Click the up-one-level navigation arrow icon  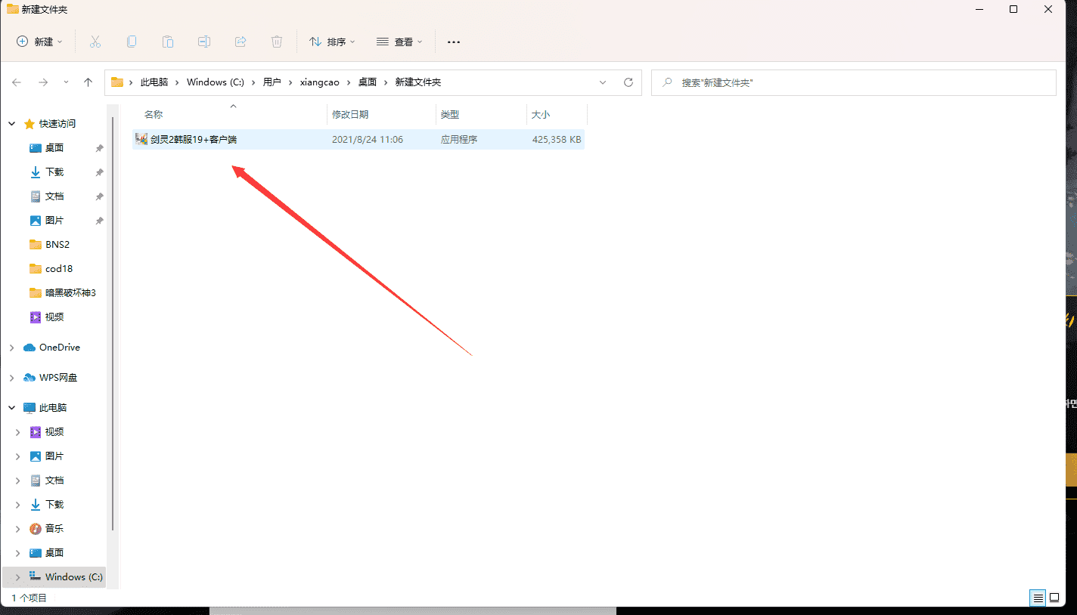88,82
